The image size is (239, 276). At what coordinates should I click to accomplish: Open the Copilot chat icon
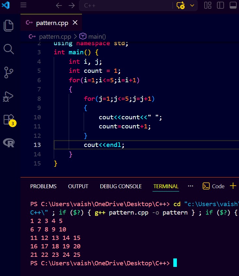pos(180,5)
